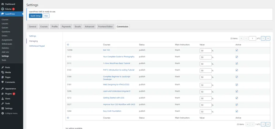The height and width of the screenshot is (129, 275).
Task: Toggle Active for 1-Hour WordPress Basic Tutorial
Action: click(x=237, y=63)
